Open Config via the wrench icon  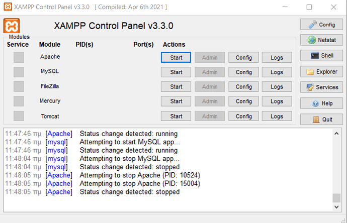tap(313, 24)
